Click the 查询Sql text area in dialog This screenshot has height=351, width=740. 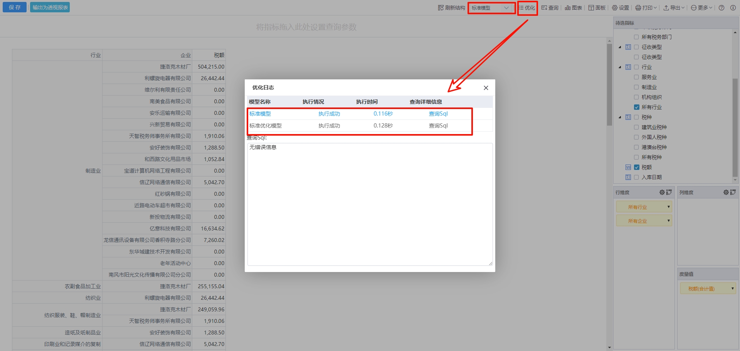point(370,204)
